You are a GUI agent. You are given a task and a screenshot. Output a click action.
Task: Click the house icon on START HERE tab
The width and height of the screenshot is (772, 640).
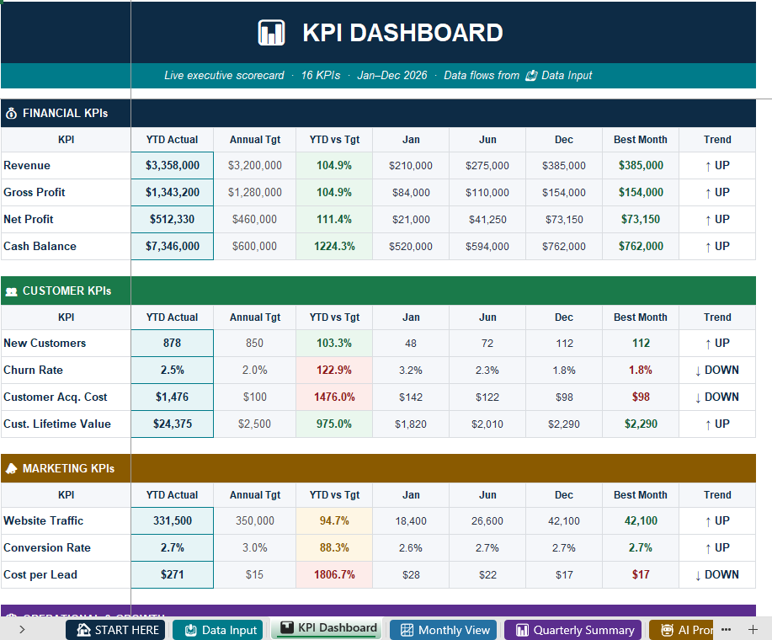pos(83,630)
